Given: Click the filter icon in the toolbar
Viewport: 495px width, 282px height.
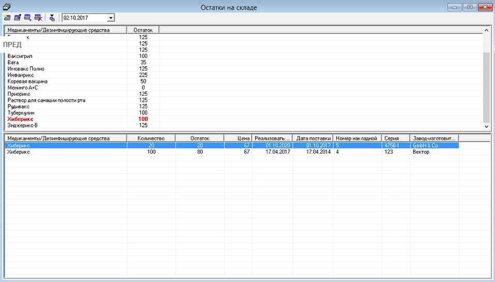Looking at the screenshot, I should click(x=52, y=18).
